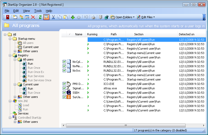
Task: Uncheck the NvMe... entry checkbox
Action: coord(64,66)
